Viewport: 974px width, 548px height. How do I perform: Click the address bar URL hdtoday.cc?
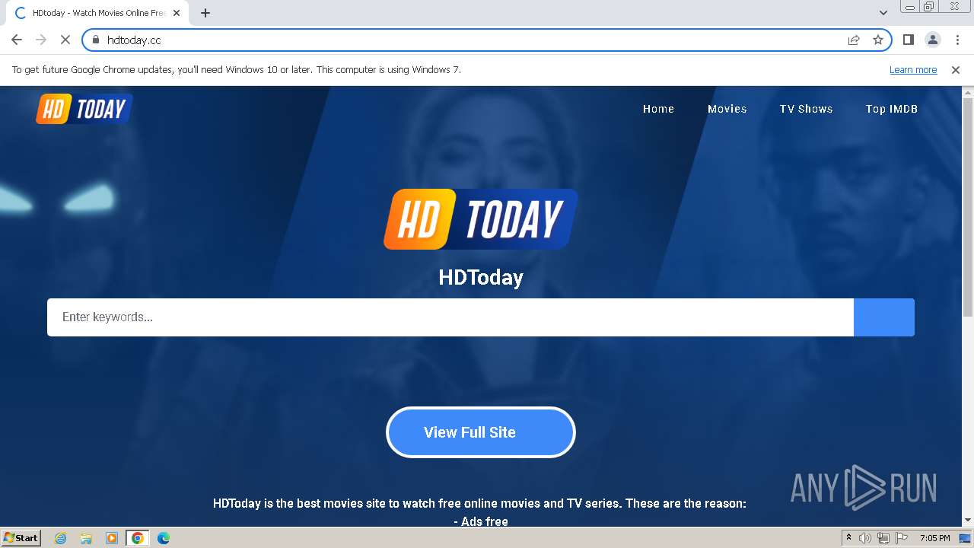pos(134,40)
